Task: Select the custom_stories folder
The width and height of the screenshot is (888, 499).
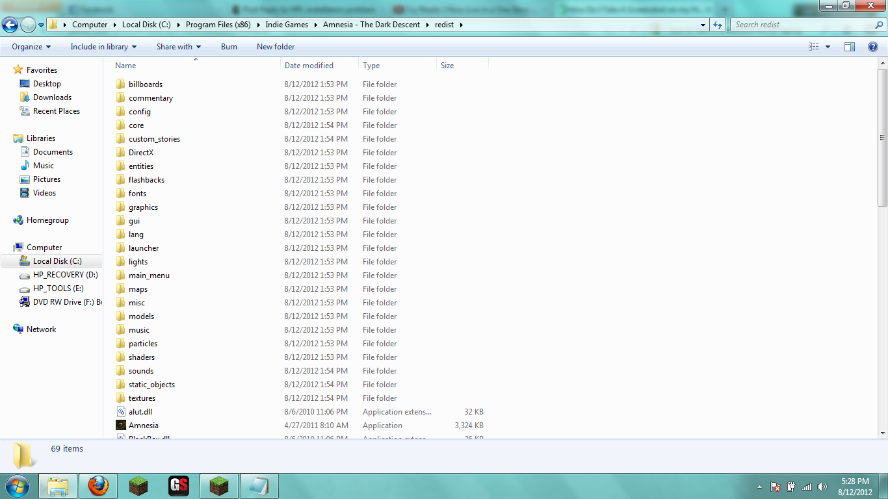Action: (x=154, y=139)
